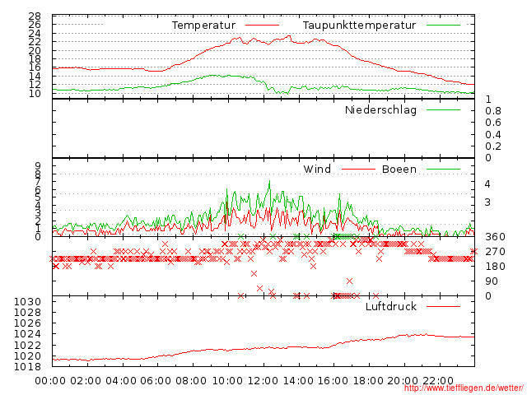527x395 pixels.
Task: Click the 90 wind direction axis value
Action: (x=492, y=281)
